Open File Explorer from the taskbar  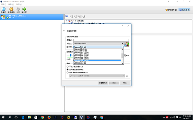pyautogui.click(x=29, y=117)
